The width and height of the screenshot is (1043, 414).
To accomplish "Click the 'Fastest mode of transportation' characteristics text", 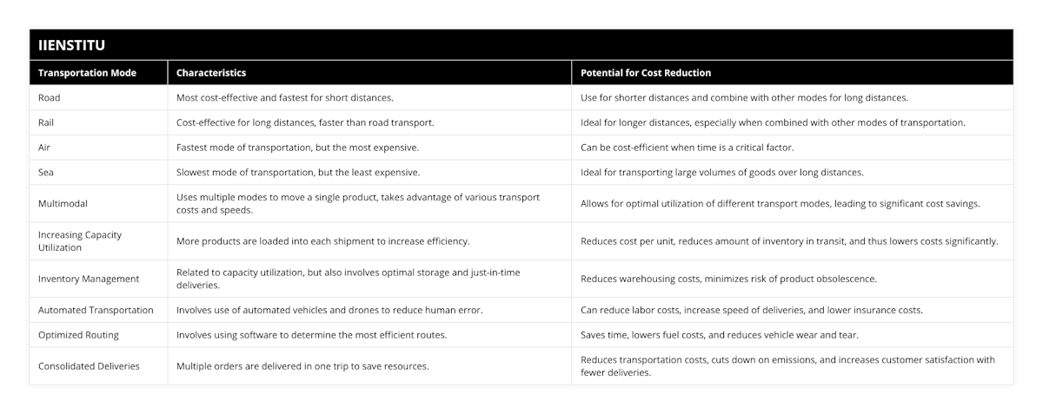I will (298, 148).
